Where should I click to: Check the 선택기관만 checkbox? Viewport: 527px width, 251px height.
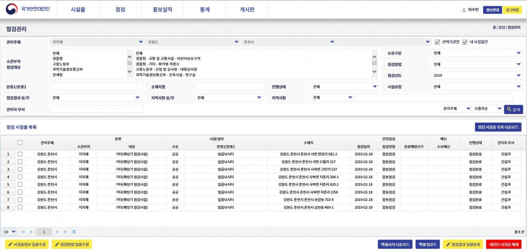(x=437, y=42)
